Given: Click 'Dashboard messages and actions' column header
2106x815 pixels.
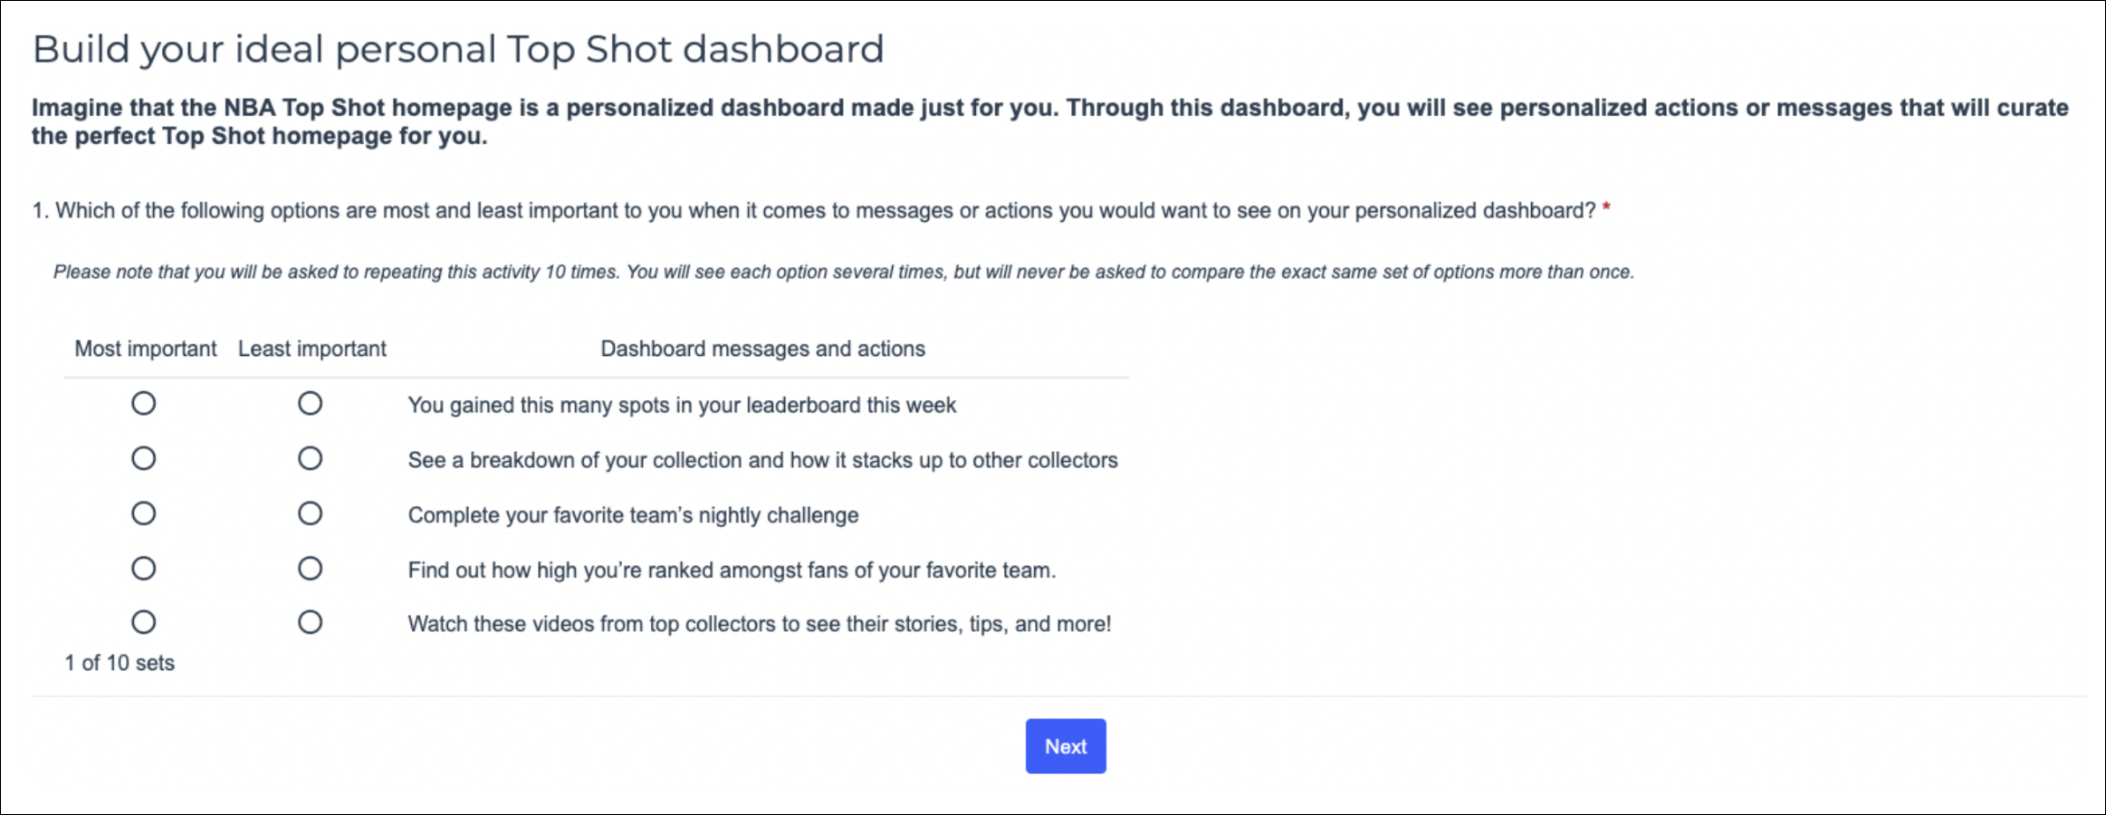Looking at the screenshot, I should (762, 349).
